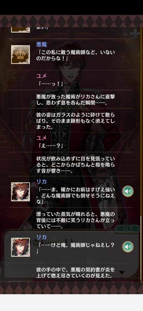Click the vertical scrollbar on right edge
The image size is (143, 311).
[141, 248]
